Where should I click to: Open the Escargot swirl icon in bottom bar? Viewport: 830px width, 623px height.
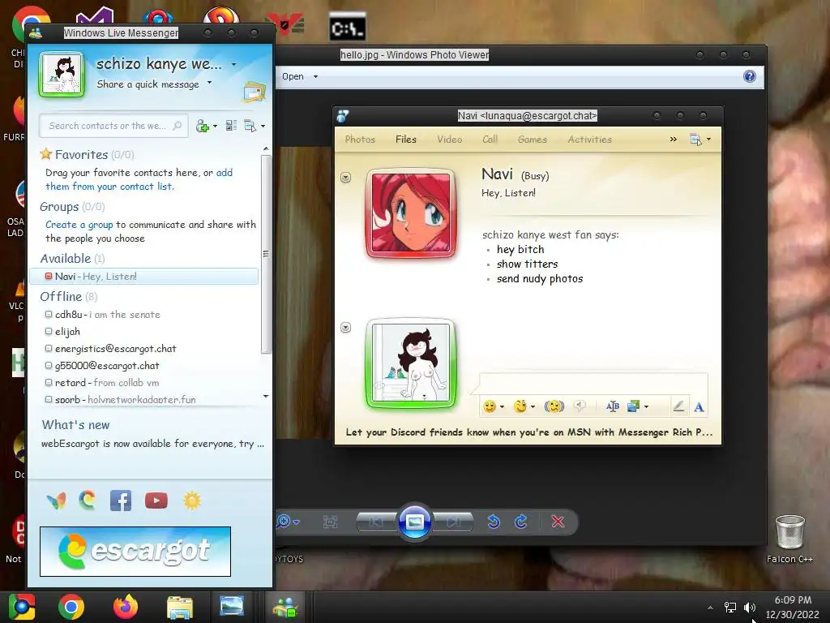point(88,500)
